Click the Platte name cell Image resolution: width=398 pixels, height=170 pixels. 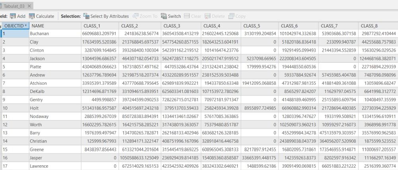[56, 67]
